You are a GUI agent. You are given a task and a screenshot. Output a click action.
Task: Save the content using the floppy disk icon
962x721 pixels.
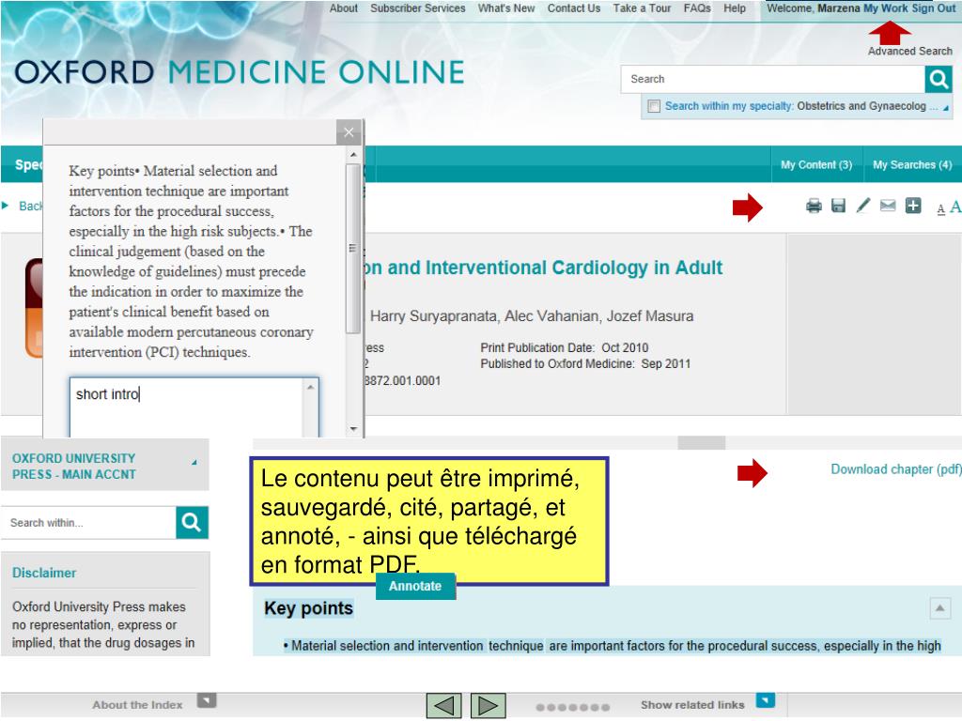coord(838,206)
